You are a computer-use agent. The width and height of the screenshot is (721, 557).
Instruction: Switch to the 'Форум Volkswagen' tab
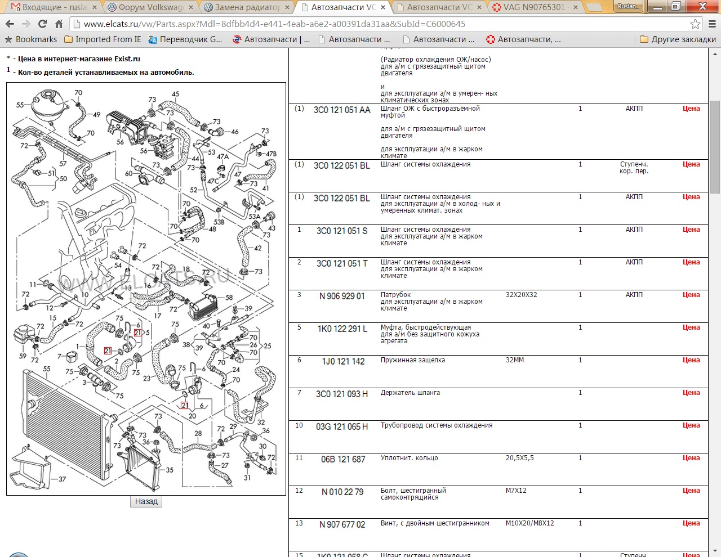click(x=150, y=7)
